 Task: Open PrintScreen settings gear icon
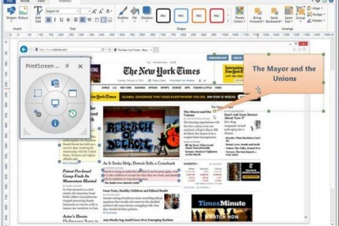(38, 113)
